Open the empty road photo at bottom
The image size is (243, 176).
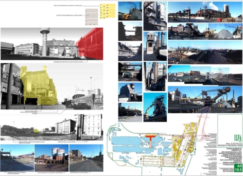tap(86, 158)
